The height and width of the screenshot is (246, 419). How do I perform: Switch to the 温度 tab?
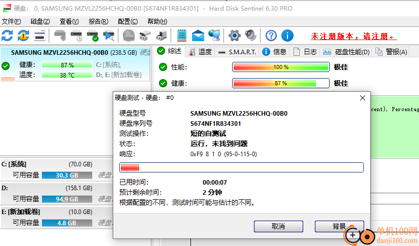(201, 52)
